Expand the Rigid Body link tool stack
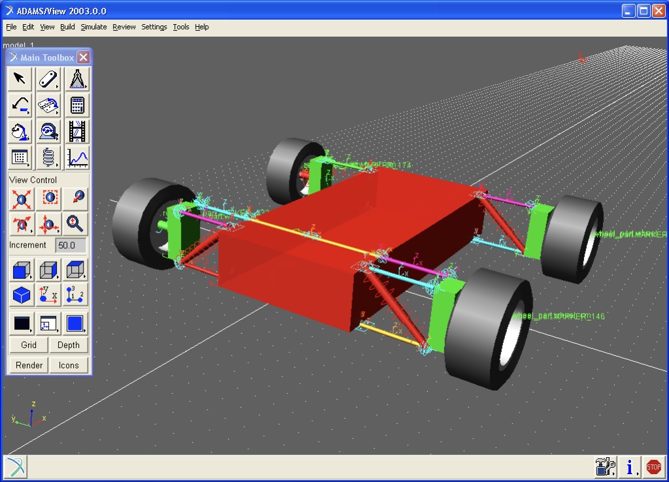The width and height of the screenshot is (669, 482). point(48,79)
